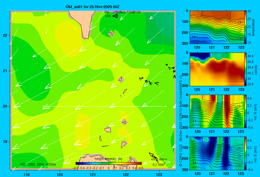Click the '0.5' tick on height anomaly colorbar
This screenshot has width=260, height=177.
click(x=141, y=168)
